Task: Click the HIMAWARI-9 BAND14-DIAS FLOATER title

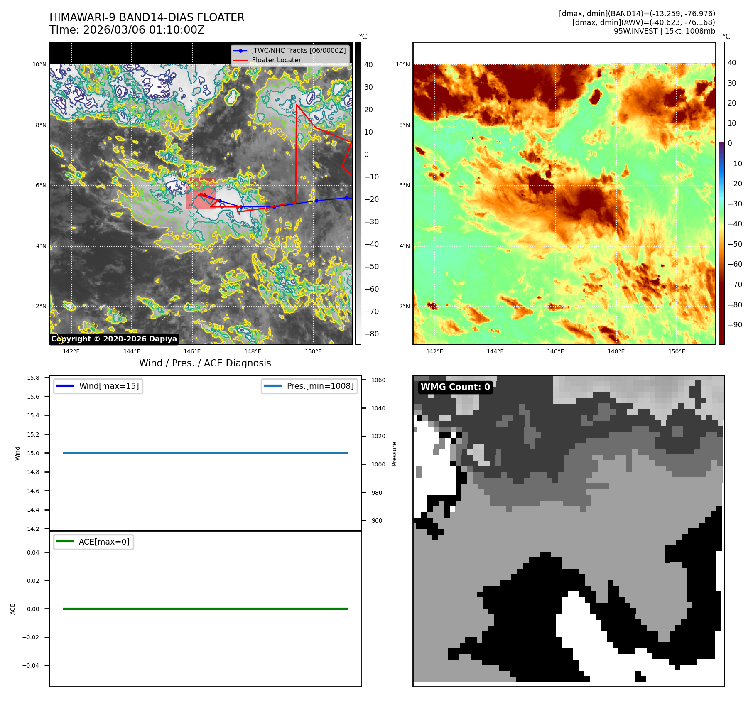Action: 147,17
